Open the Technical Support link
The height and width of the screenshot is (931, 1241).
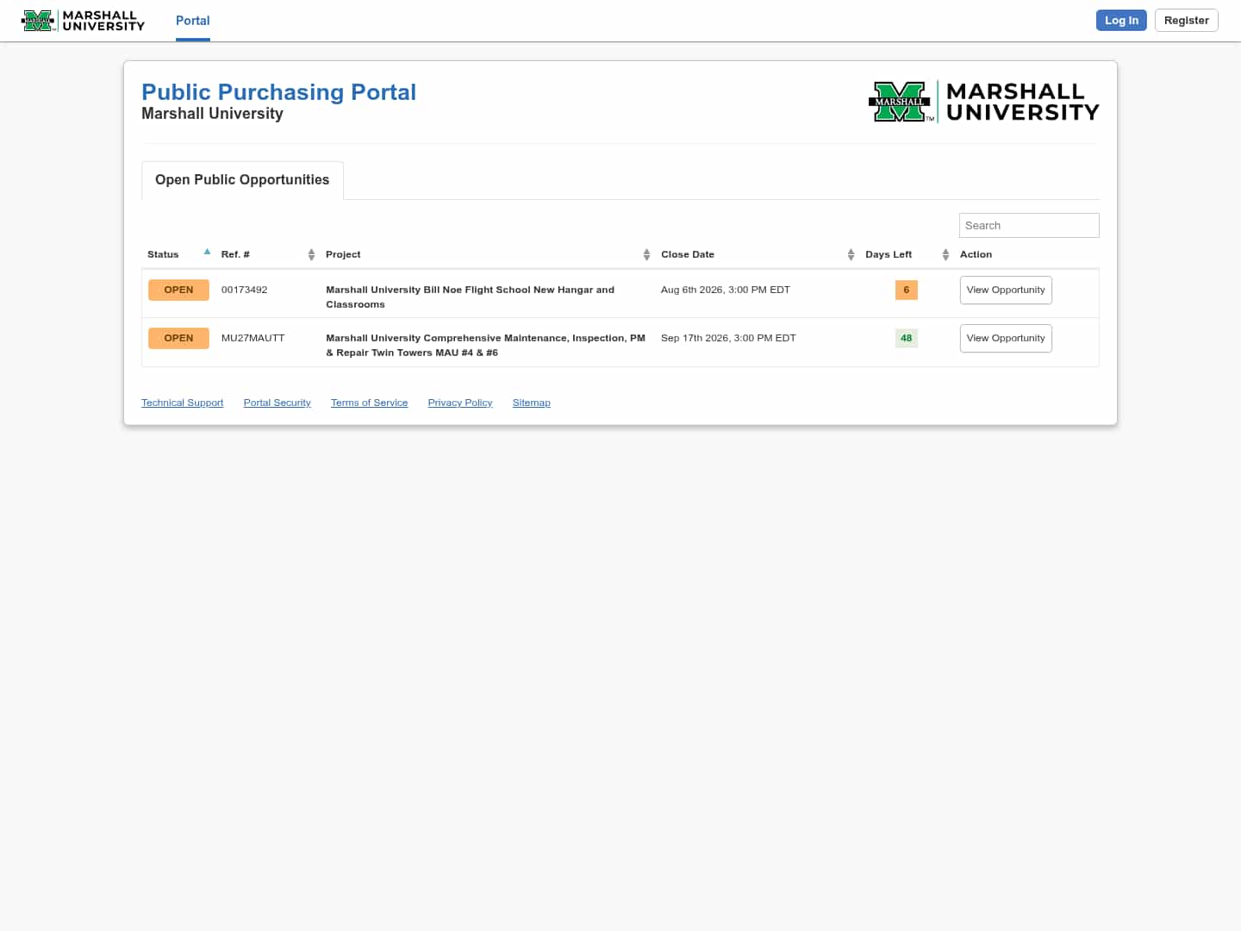point(182,403)
